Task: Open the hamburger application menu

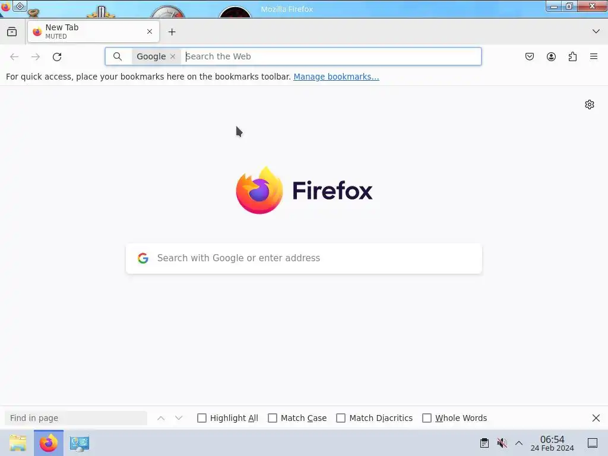Action: [x=594, y=56]
